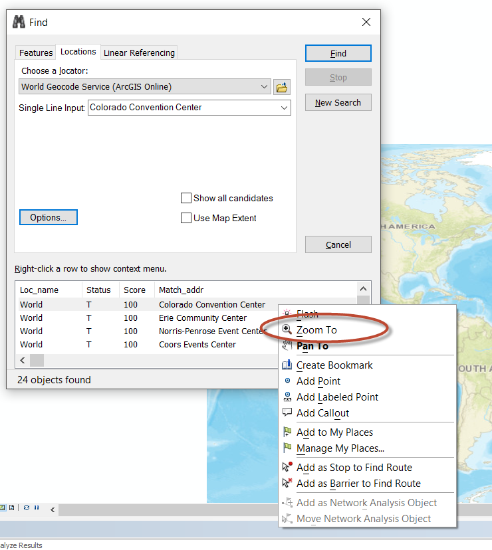Viewport: 492px width, 550px height.
Task: Click results list scroll up arrow
Action: [364, 289]
